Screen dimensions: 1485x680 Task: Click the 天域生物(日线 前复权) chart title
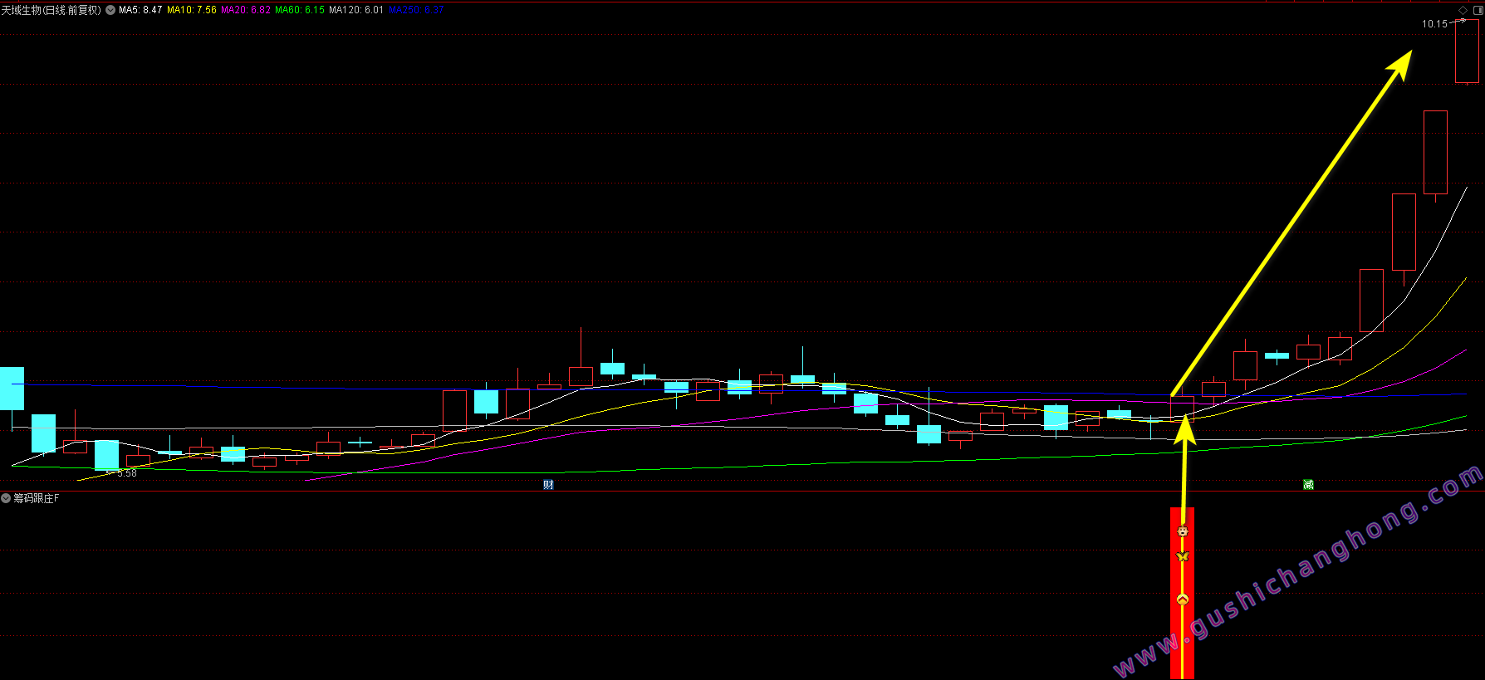pyautogui.click(x=51, y=10)
